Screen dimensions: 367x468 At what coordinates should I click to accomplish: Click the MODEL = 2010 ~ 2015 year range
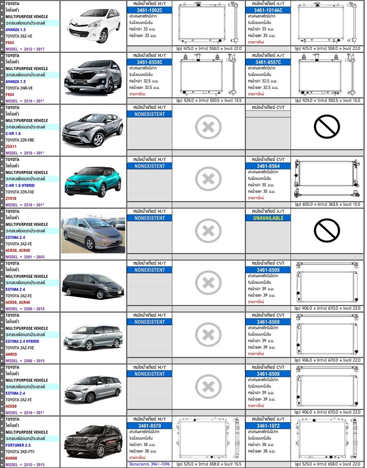(25, 465)
